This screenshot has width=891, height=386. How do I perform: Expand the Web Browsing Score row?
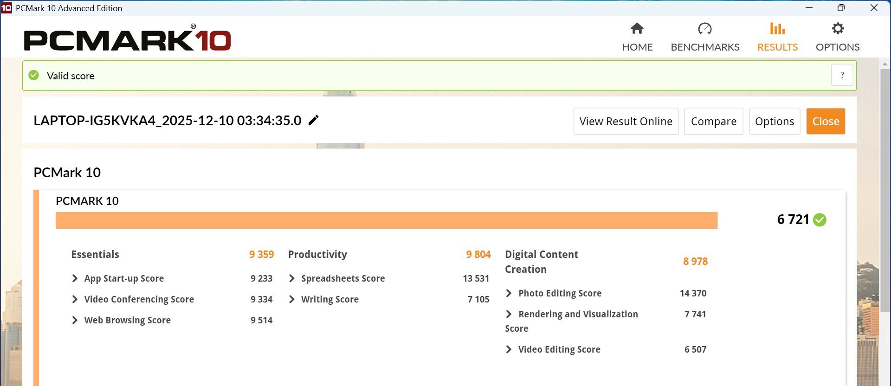pos(75,320)
